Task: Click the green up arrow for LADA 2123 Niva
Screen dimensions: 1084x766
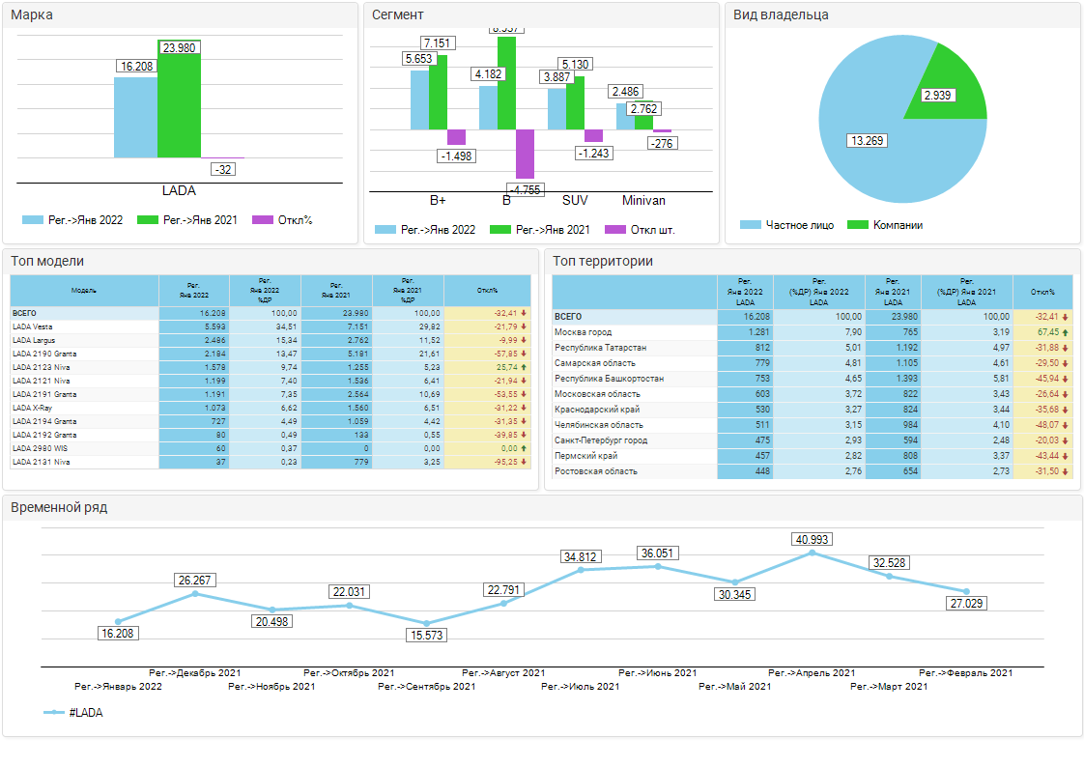Action: click(524, 368)
